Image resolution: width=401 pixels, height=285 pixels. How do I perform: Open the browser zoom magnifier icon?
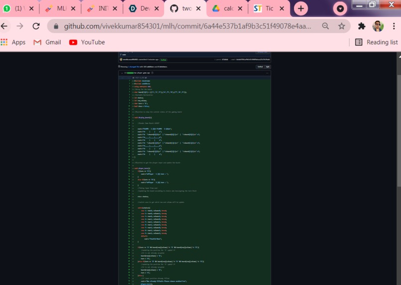(325, 26)
